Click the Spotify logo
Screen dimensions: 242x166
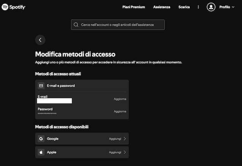pyautogui.click(x=14, y=7)
